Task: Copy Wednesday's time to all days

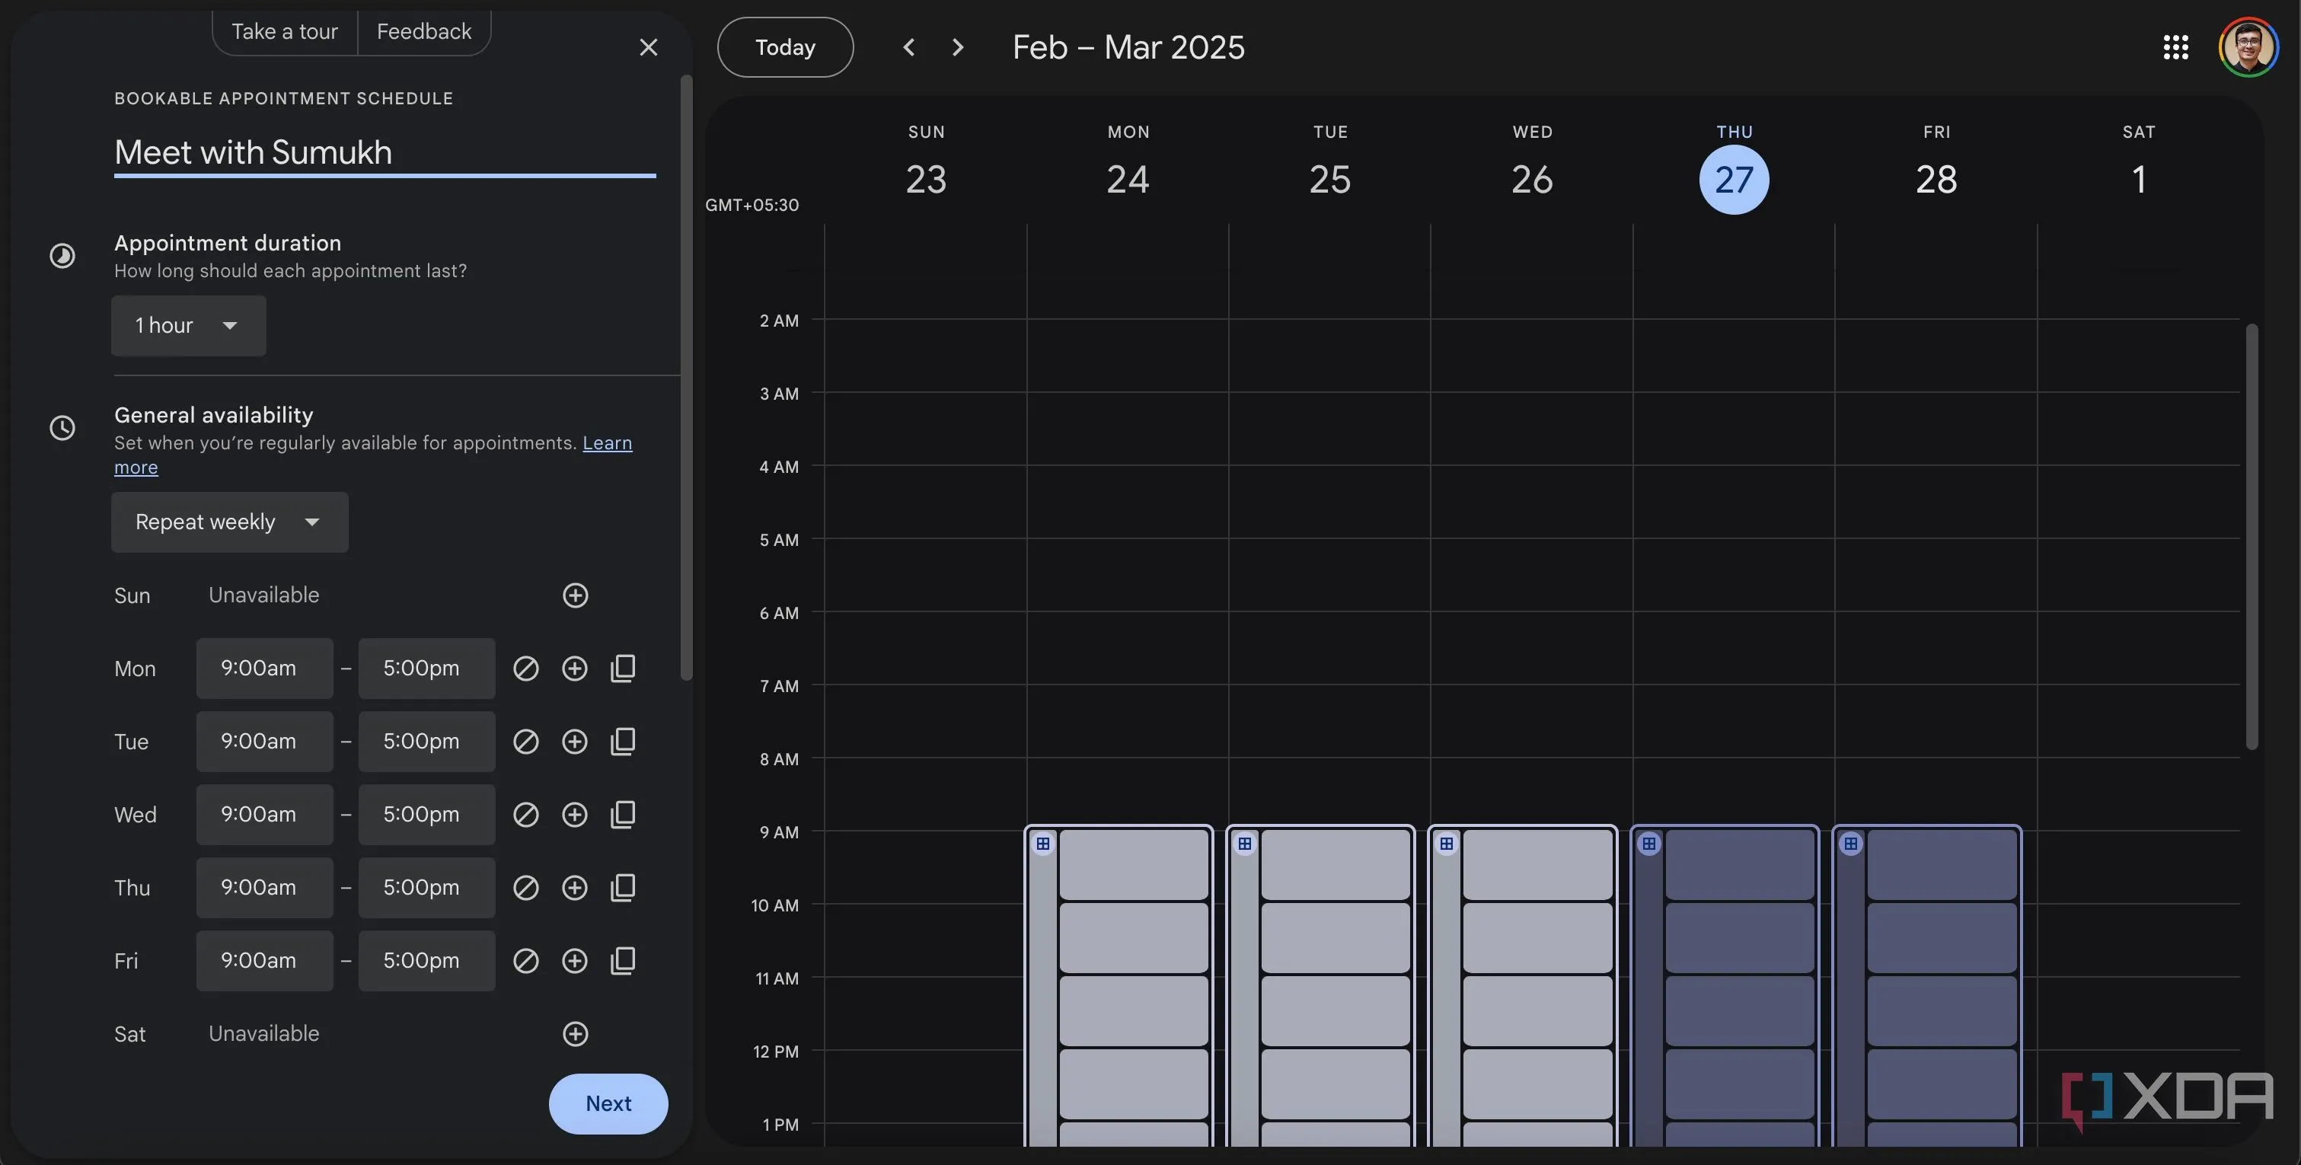Action: pos(623,815)
